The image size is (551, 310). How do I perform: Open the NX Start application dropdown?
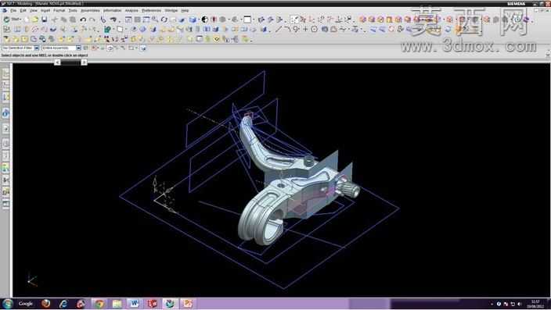(x=12, y=20)
